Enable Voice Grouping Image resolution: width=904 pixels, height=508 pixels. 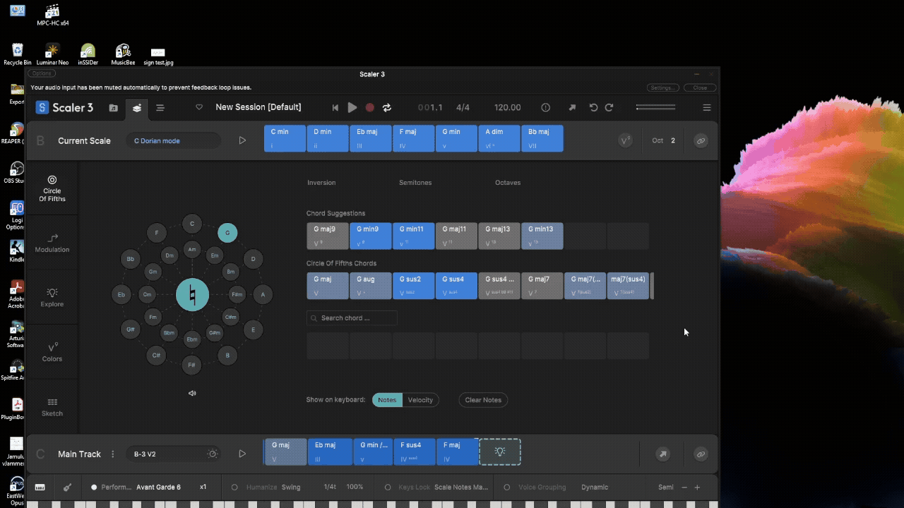pyautogui.click(x=506, y=488)
